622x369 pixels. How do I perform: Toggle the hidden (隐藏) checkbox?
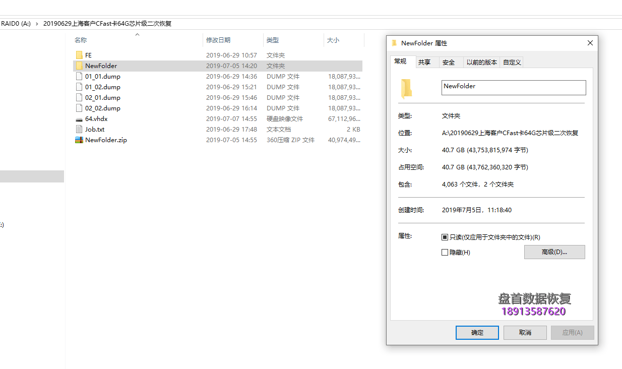[x=445, y=252]
